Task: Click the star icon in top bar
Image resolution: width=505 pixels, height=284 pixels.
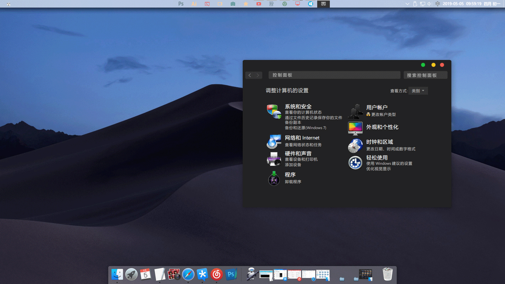Action: click(x=246, y=4)
